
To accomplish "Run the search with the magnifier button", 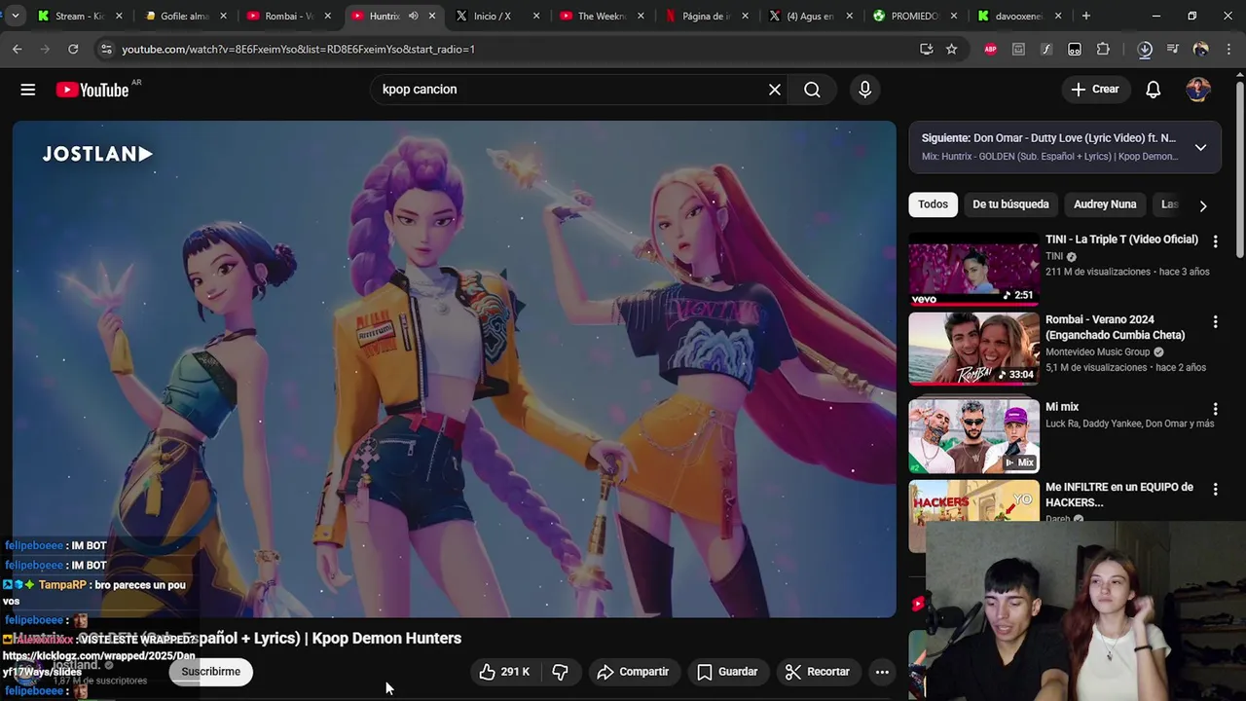I will (812, 90).
